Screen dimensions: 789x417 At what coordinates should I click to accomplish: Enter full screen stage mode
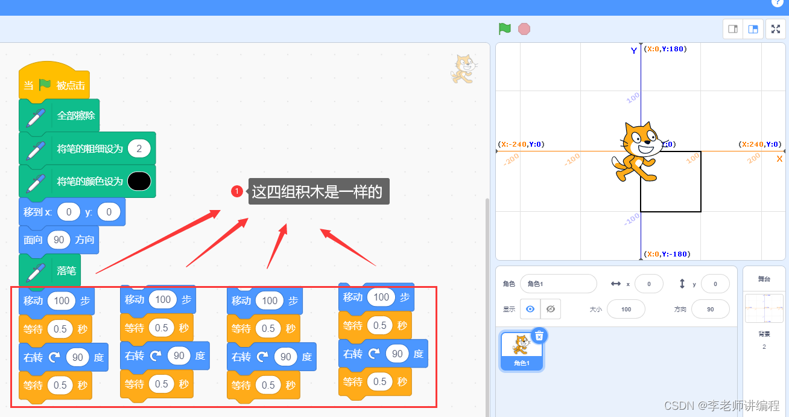coord(775,29)
